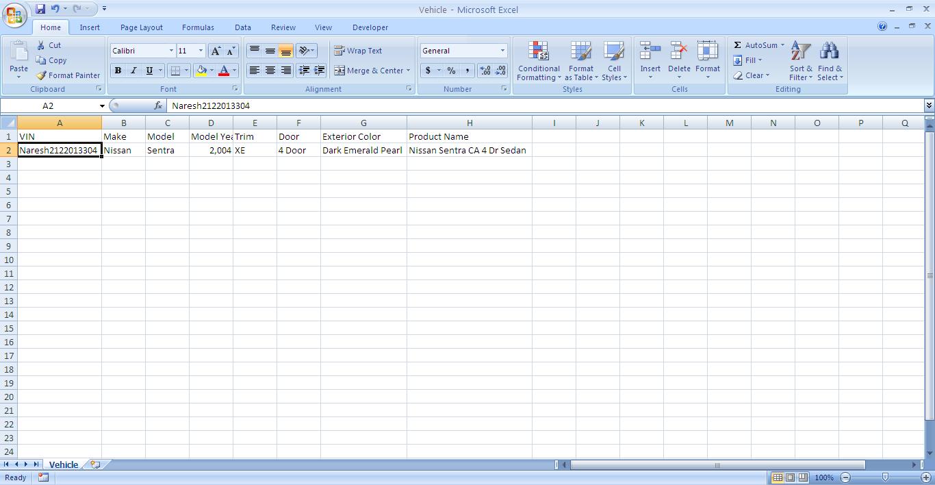Switch to the Formulas tab
This screenshot has width=935, height=485.
(x=198, y=27)
